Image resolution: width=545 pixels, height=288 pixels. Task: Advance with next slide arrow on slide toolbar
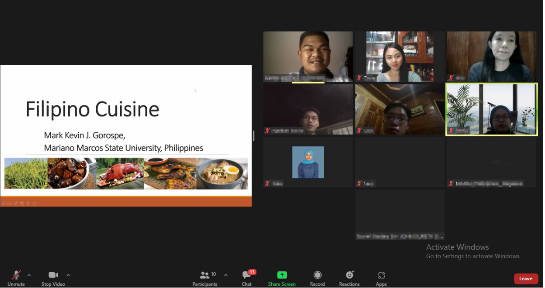[9, 204]
